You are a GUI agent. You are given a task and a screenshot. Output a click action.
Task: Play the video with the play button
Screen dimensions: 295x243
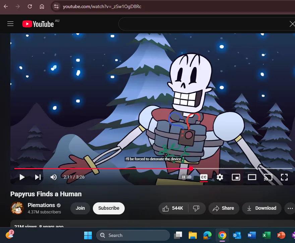22,177
